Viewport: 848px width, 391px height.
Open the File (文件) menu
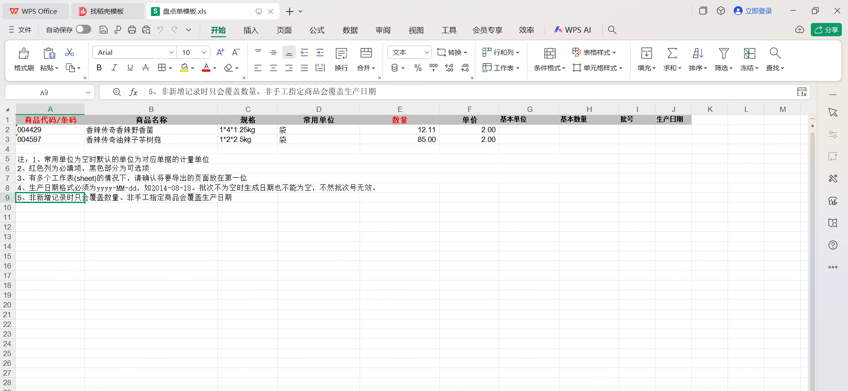click(x=20, y=30)
